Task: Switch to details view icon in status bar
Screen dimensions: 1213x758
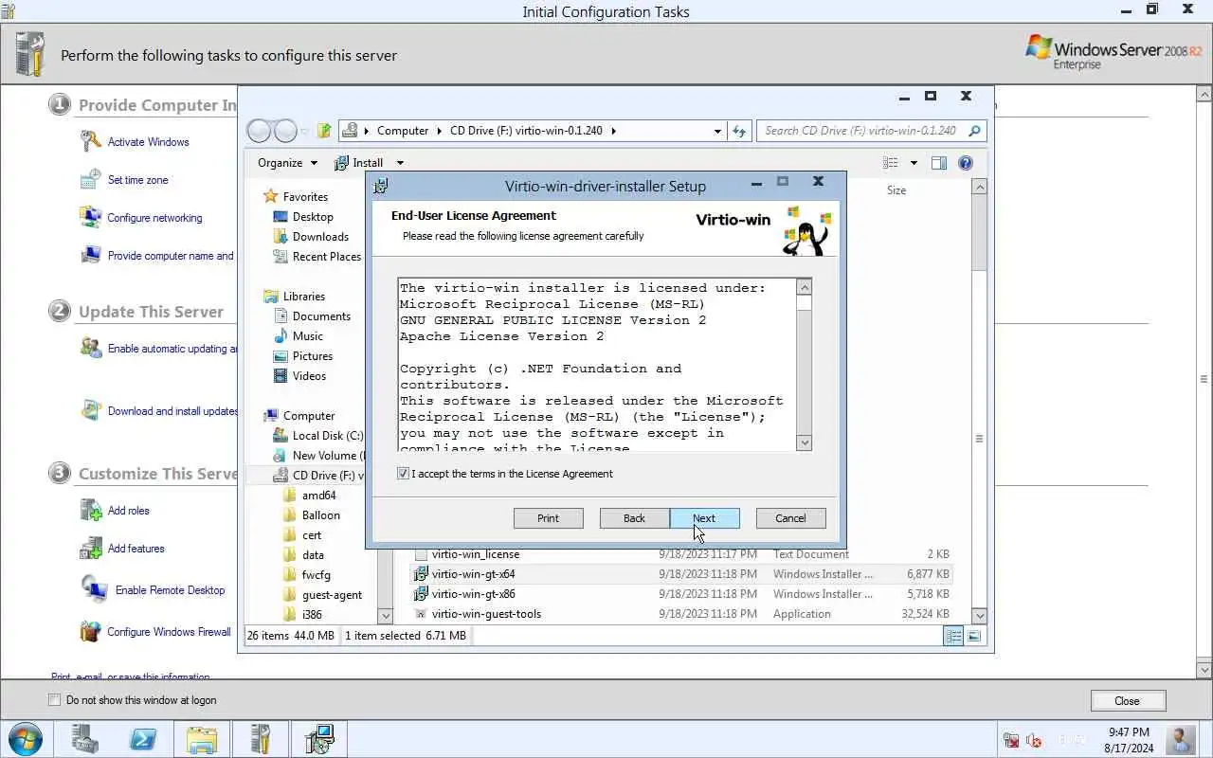Action: pyautogui.click(x=953, y=636)
